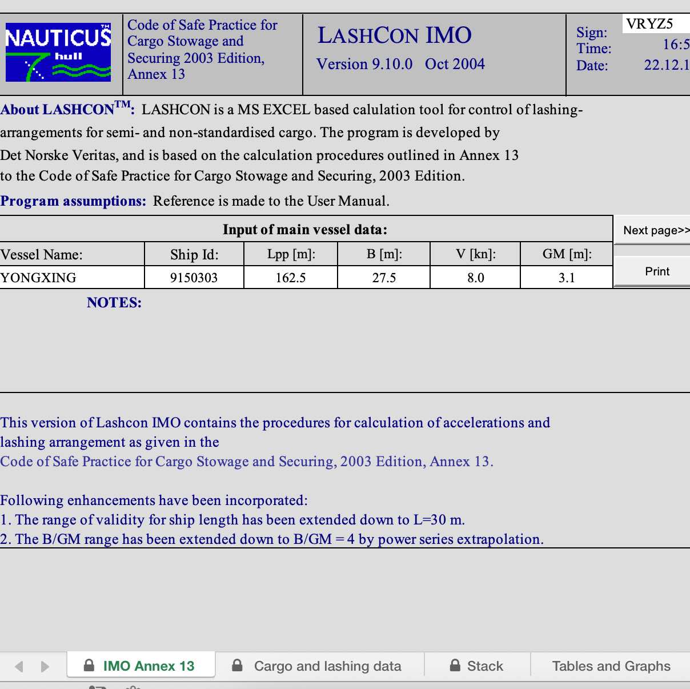The image size is (690, 689).
Task: Select the IMO Annex 13 sheet tab
Action: [x=149, y=666]
